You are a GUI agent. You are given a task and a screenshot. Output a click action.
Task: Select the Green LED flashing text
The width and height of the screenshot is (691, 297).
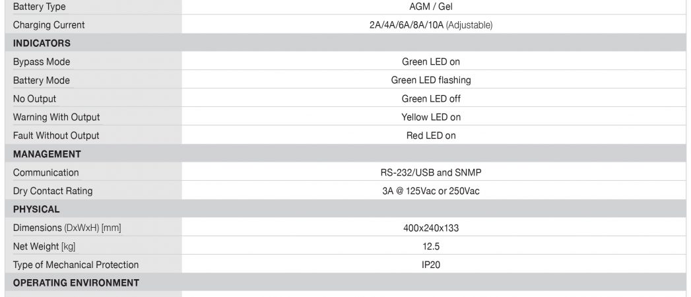(430, 81)
